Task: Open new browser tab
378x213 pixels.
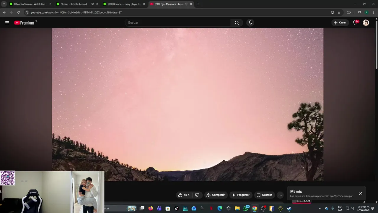Action: (x=198, y=4)
